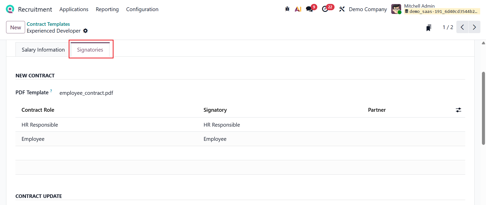Click the bookmark icon near the pager

point(429,28)
